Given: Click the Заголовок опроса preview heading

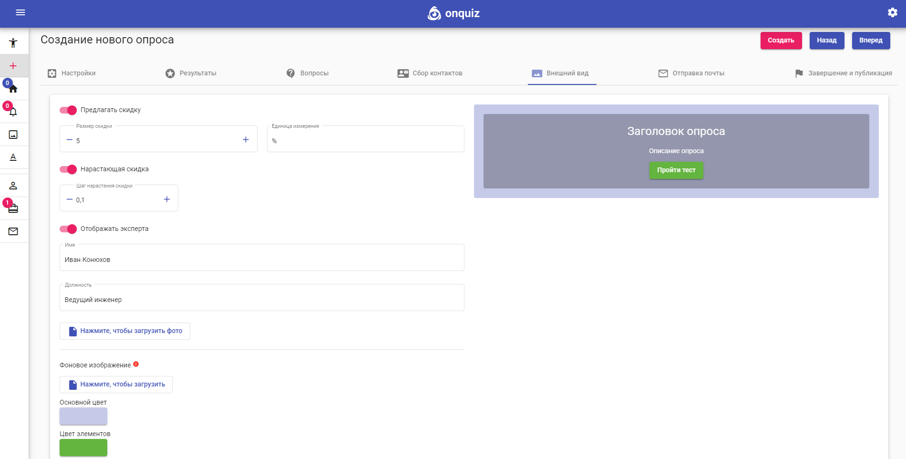Looking at the screenshot, I should click(x=676, y=131).
